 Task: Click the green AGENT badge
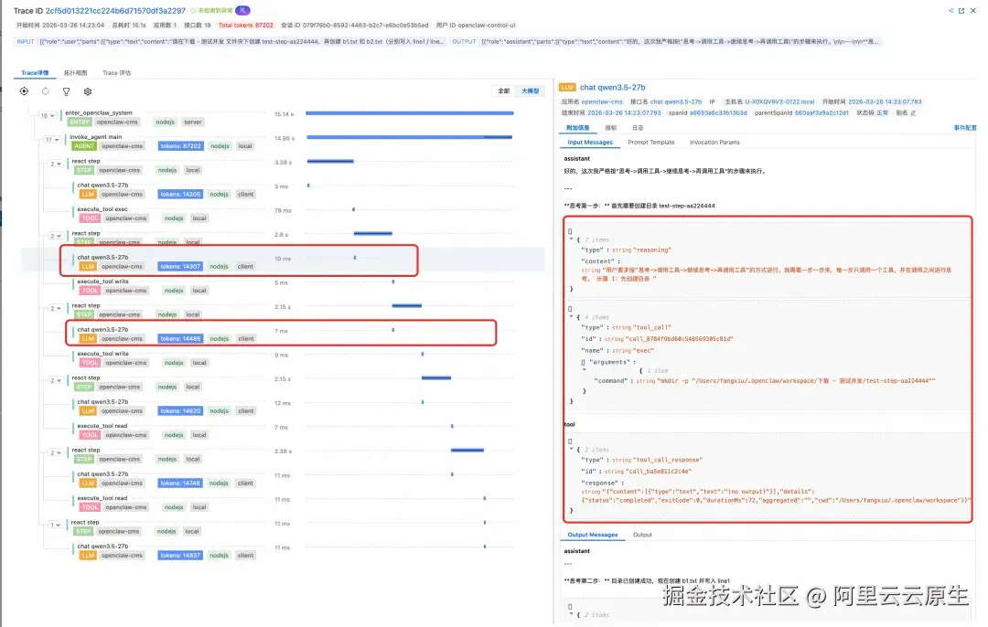pos(84,146)
